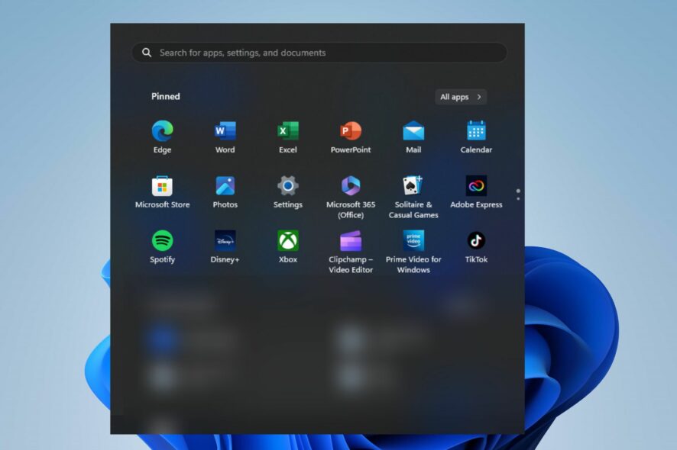Open Clipchamp – Video Editor
677x450 pixels.
351,252
